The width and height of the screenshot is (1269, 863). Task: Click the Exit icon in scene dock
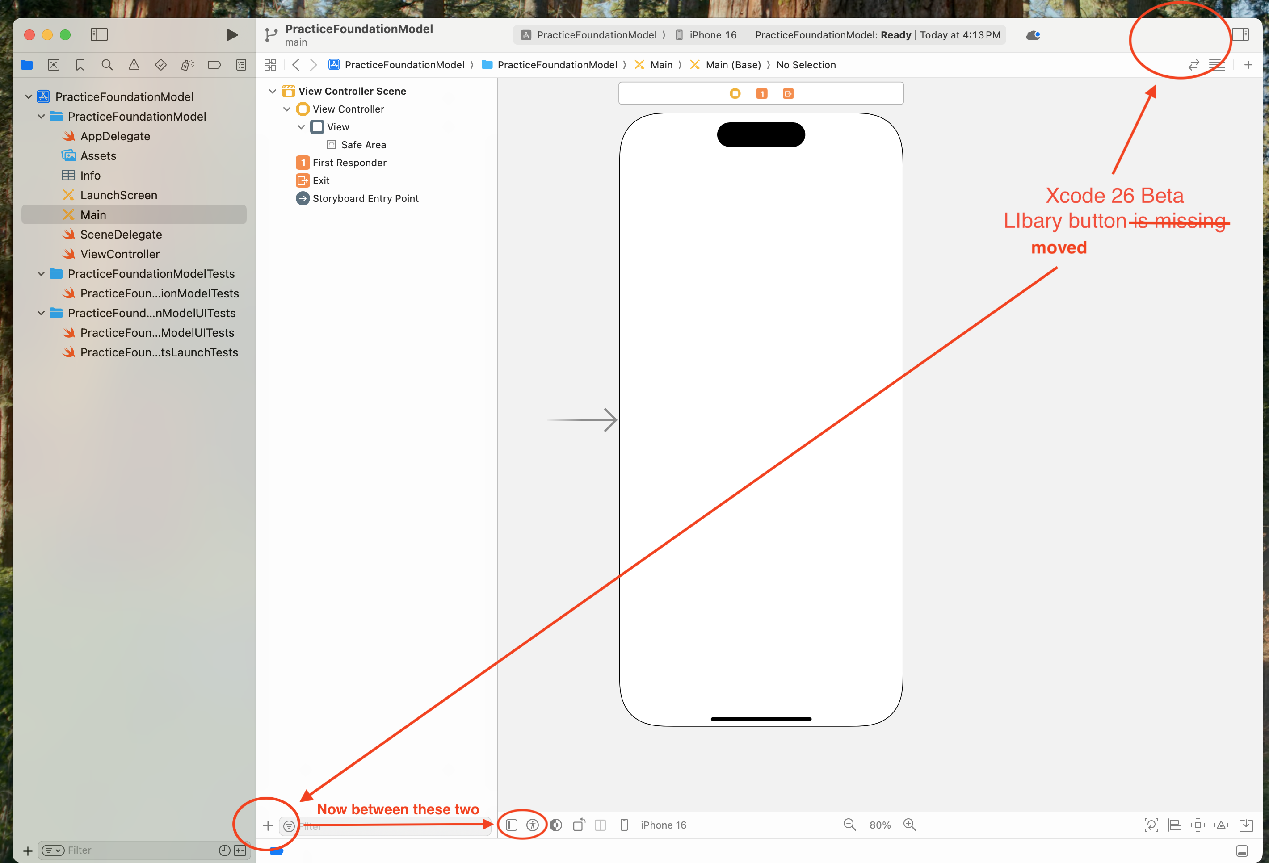click(788, 94)
